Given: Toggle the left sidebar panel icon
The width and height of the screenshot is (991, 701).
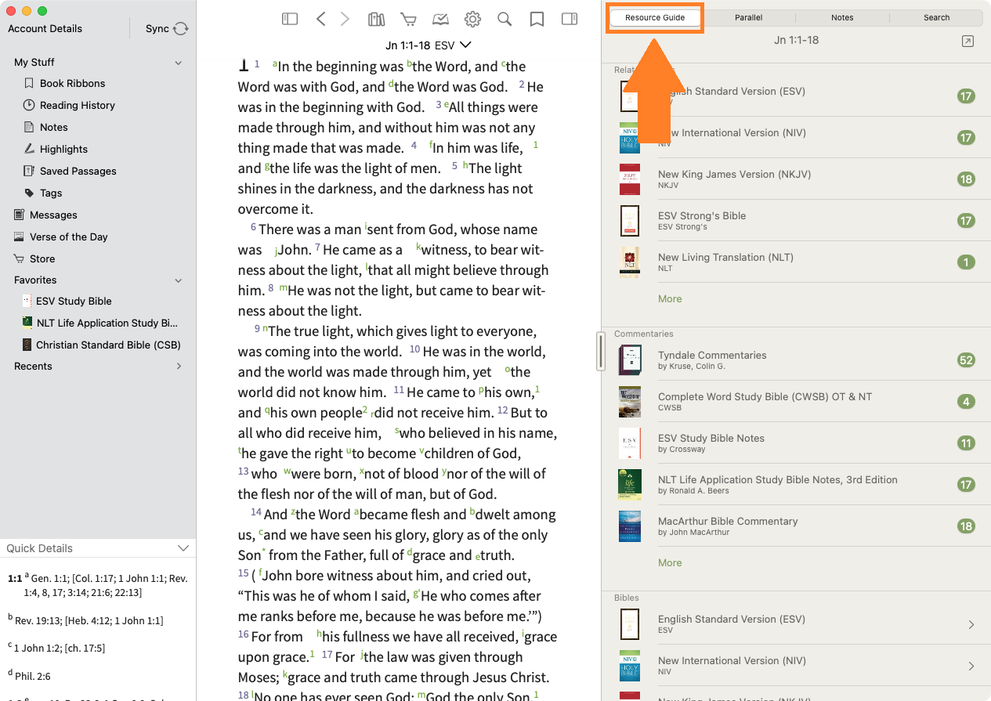Looking at the screenshot, I should [x=290, y=19].
